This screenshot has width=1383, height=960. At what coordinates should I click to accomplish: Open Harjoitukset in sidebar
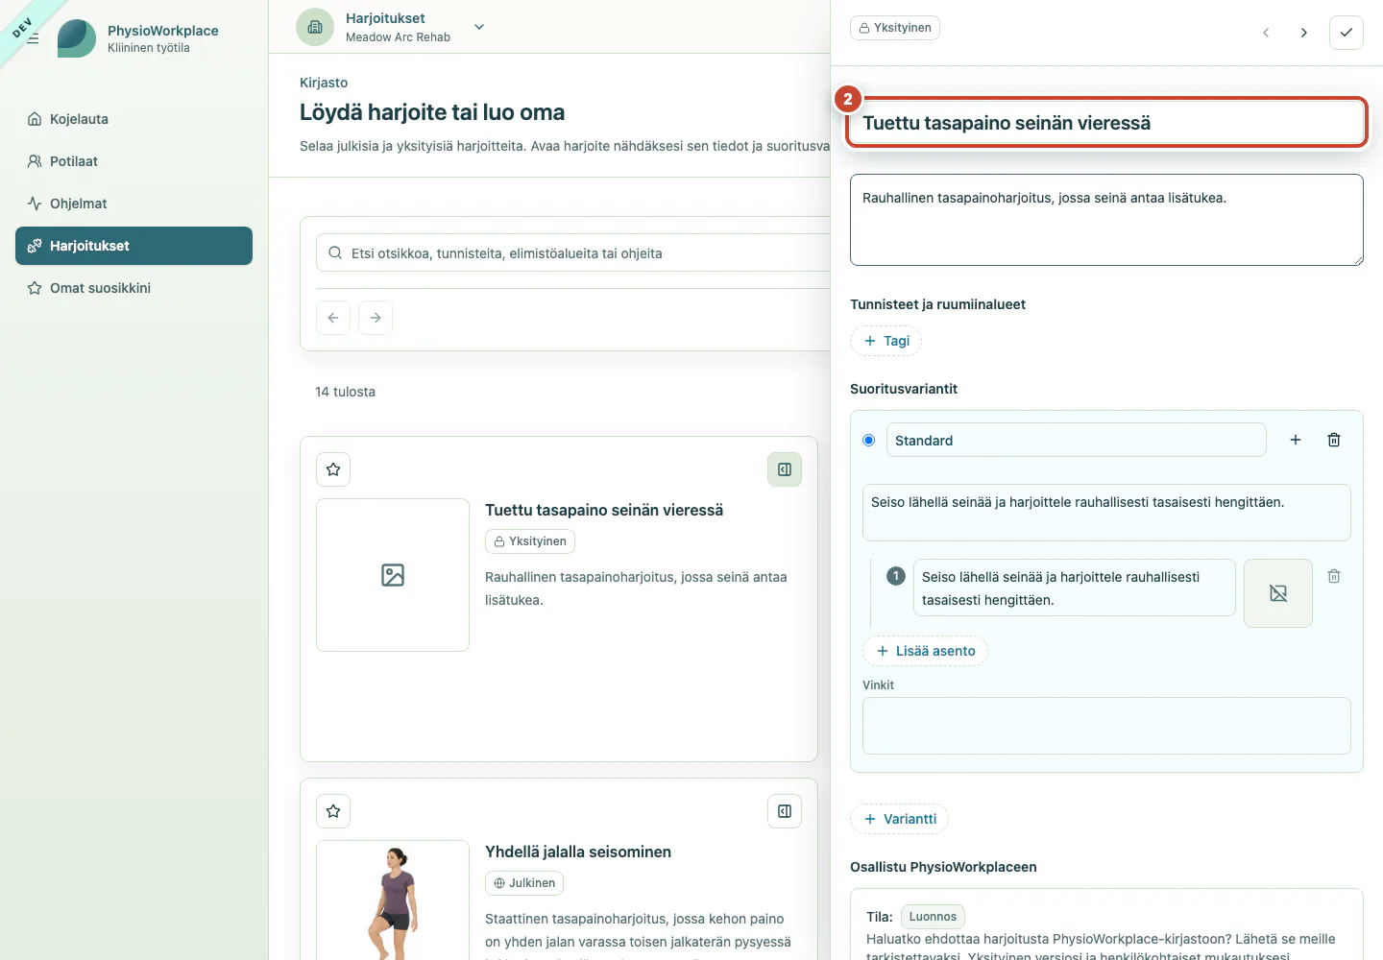click(133, 246)
